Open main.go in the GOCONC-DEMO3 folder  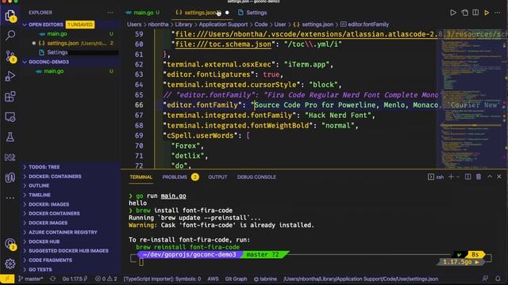point(54,71)
